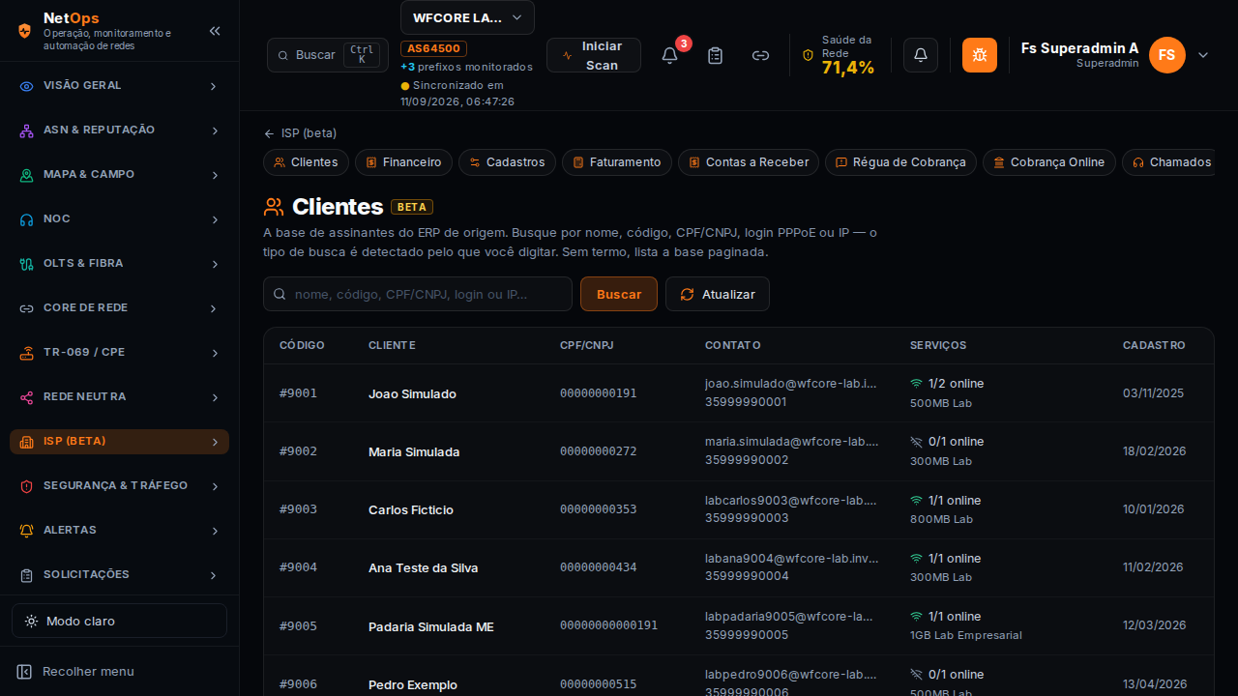Open the Cobrança Online tab
Screen dimensions: 1238x696
1049,162
